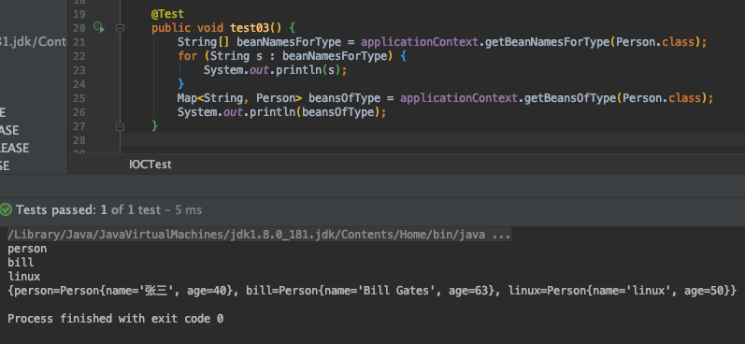
Task: Click getBeansOfType on line 25
Action: tap(570, 98)
